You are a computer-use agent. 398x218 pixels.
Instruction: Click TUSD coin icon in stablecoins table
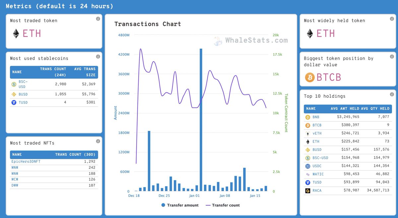(14, 102)
